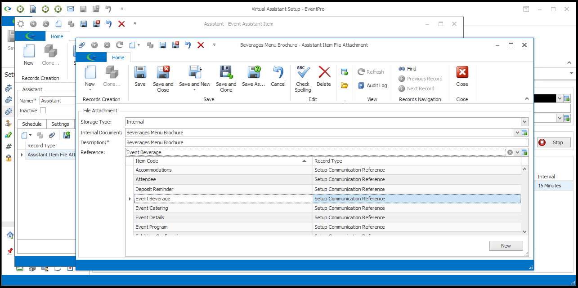Click the New button below the reference list
The width and height of the screenshot is (578, 288).
(506, 246)
